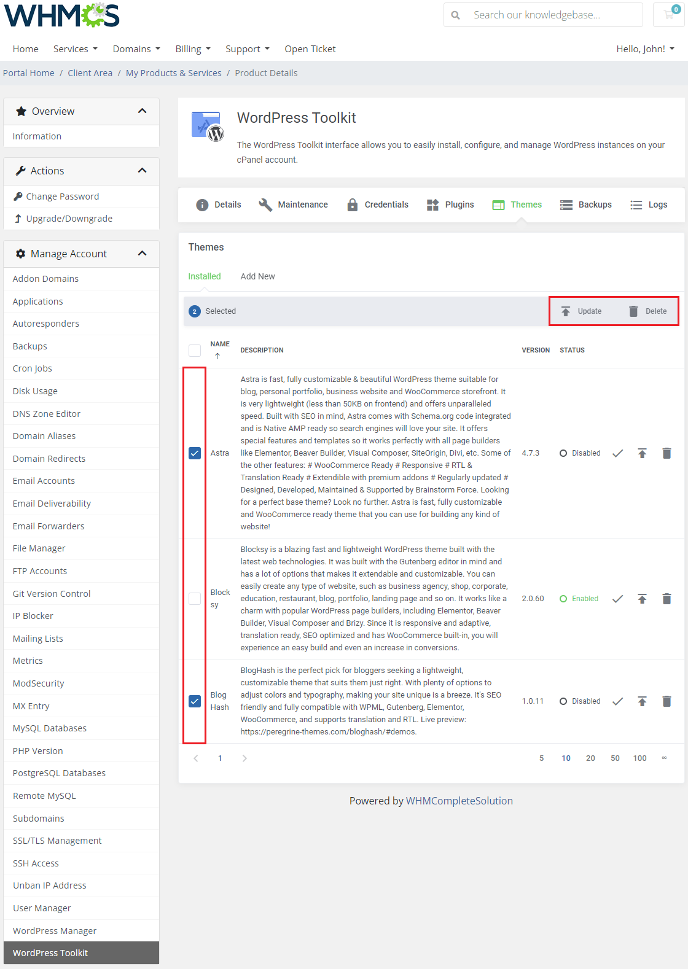Open Email Accounts in sidebar
Screen dimensions: 688x969
click(81, 481)
